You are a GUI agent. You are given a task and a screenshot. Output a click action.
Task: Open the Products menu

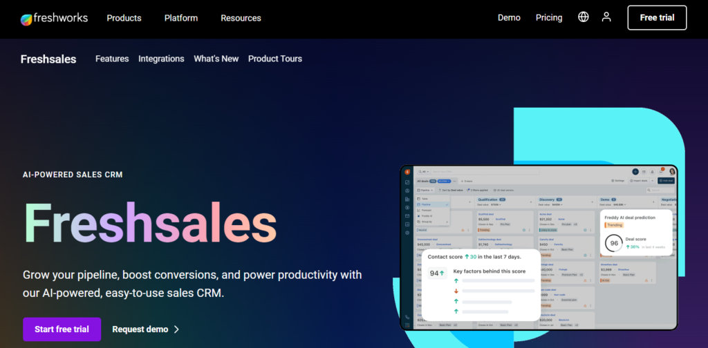tap(124, 18)
